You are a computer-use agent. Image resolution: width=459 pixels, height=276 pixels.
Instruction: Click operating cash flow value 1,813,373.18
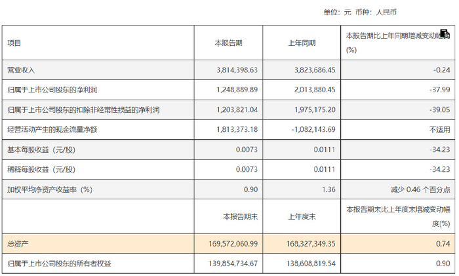[x=237, y=129]
